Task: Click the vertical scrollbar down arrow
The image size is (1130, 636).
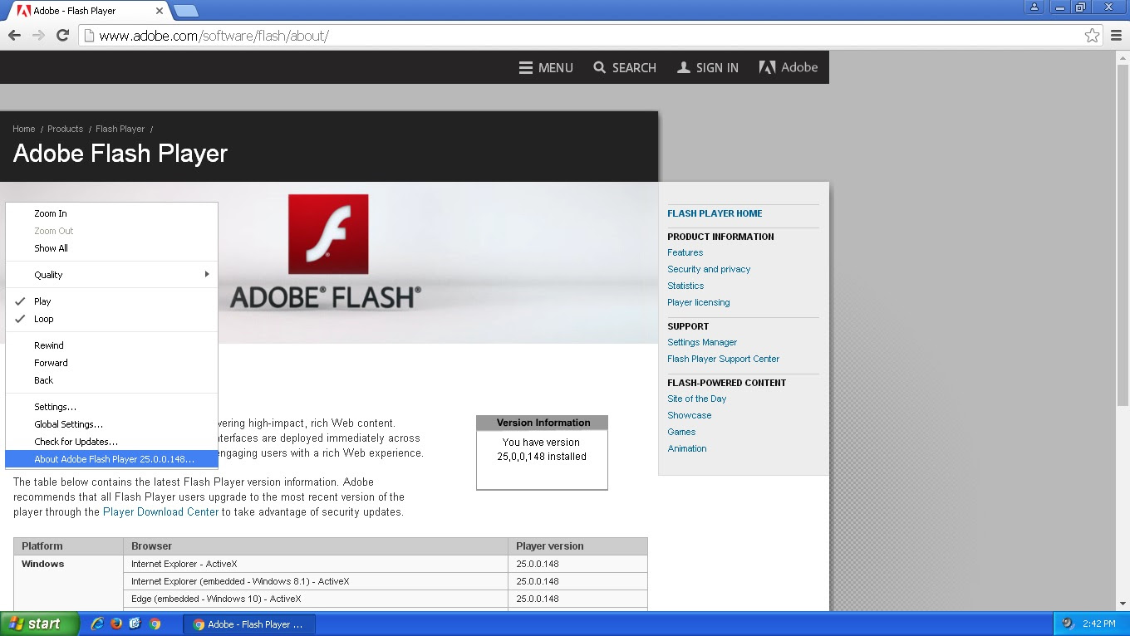Action: (1123, 604)
